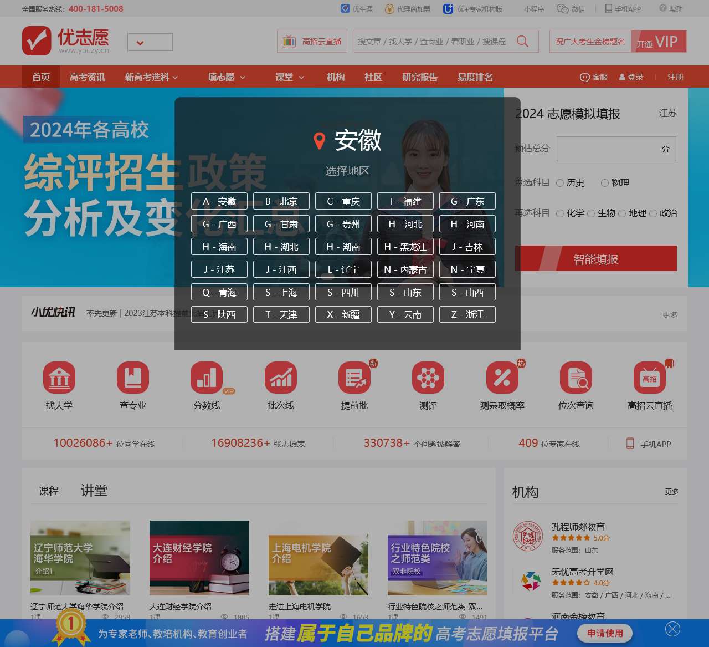This screenshot has width=709, height=647.
Task: Open the 客服 headset icon link
Action: click(x=594, y=77)
